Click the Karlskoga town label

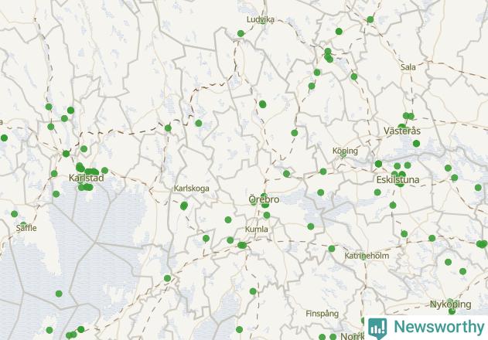point(191,189)
